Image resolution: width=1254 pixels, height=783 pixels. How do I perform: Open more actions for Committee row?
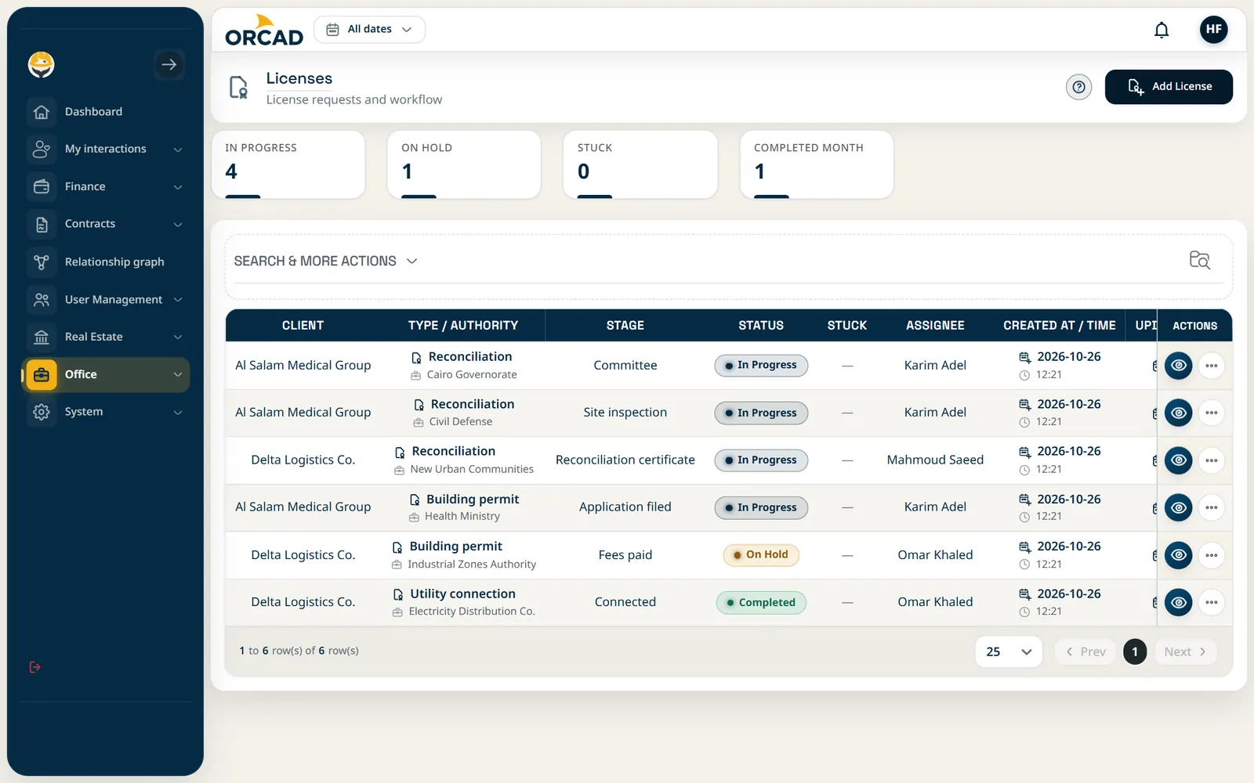point(1211,366)
